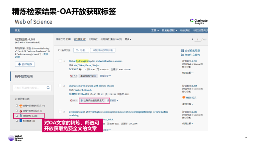Expand the 更多 sort options dropdown

(x=128, y=39)
